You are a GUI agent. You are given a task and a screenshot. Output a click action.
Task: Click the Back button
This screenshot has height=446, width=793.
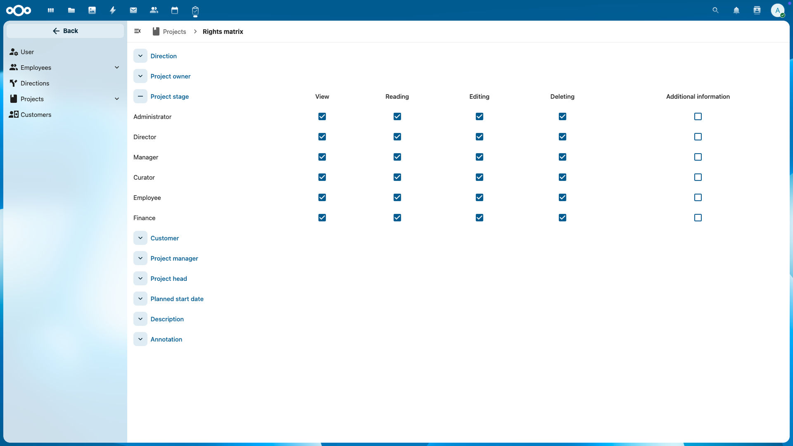click(65, 31)
